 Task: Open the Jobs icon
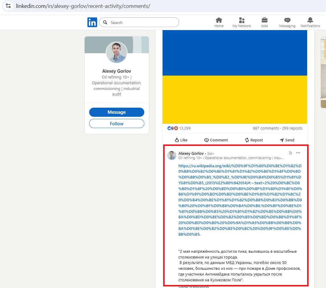point(264,22)
